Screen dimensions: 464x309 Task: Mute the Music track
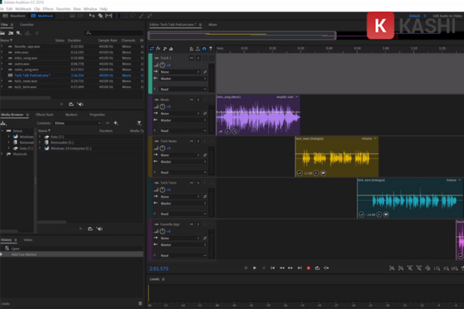[192, 100]
